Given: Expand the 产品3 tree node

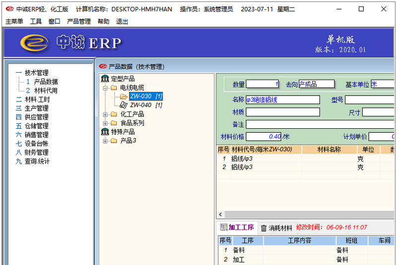Looking at the screenshot, I should coord(105,141).
